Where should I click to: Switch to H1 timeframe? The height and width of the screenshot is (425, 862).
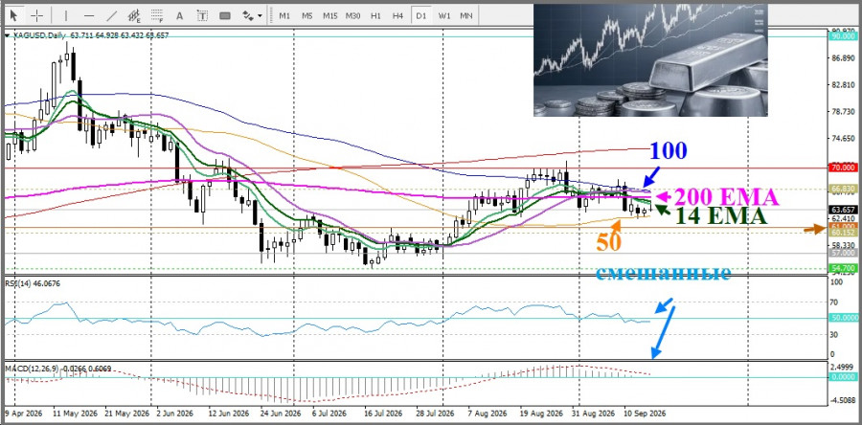[x=375, y=16]
